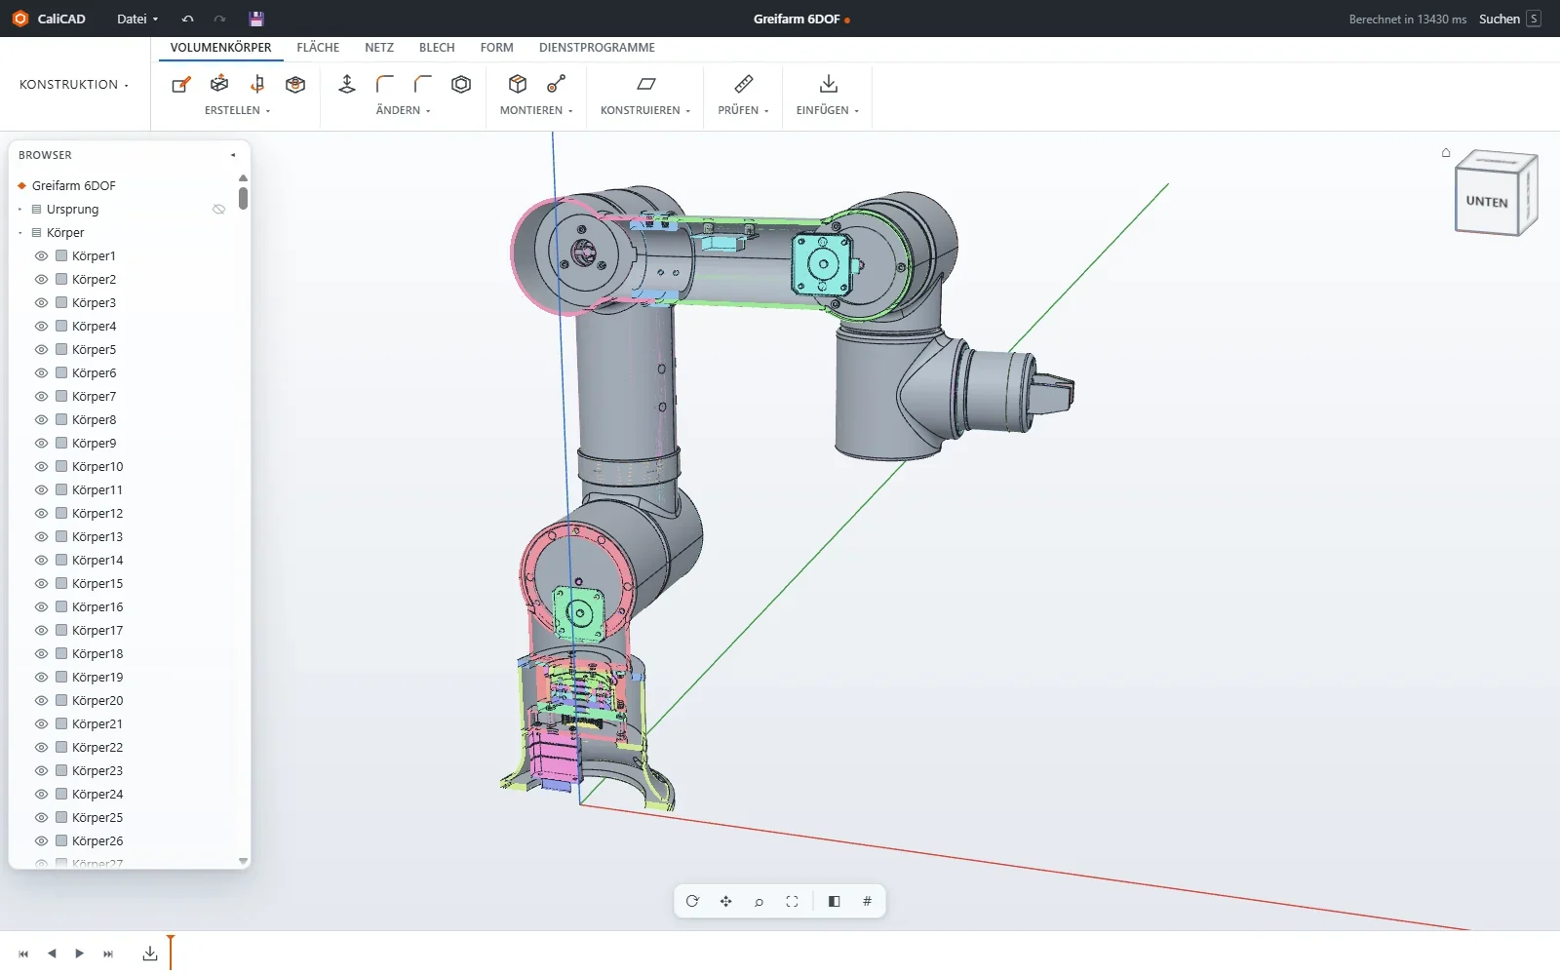Viewport: 1560px width, 975px height.
Task: Select the box primitive icon
Action: [295, 85]
